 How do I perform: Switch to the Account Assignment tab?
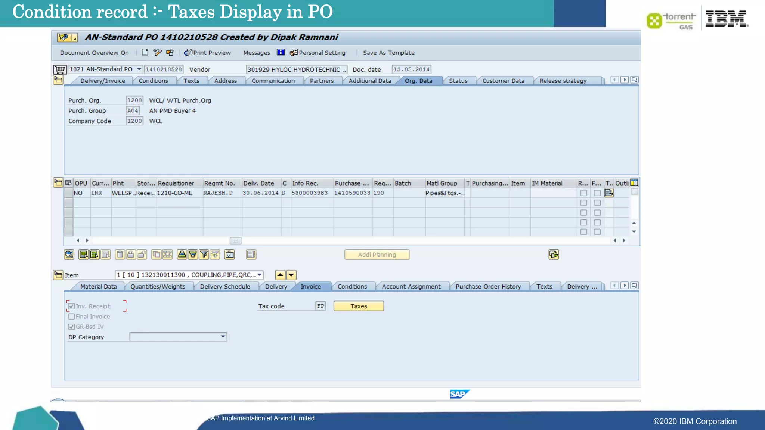[411, 286]
